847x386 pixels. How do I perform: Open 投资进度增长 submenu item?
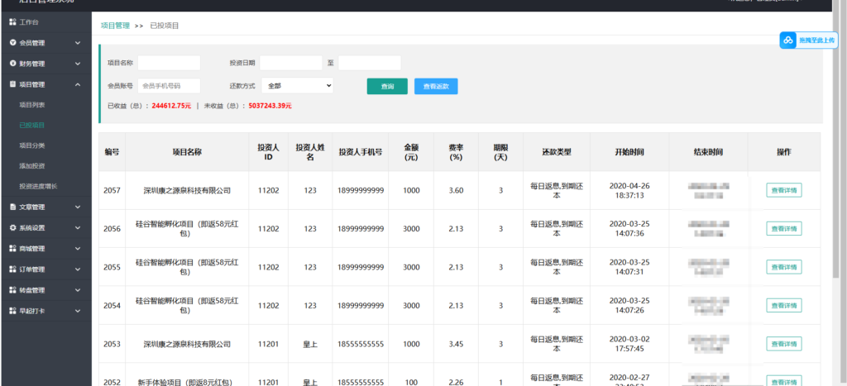click(38, 186)
